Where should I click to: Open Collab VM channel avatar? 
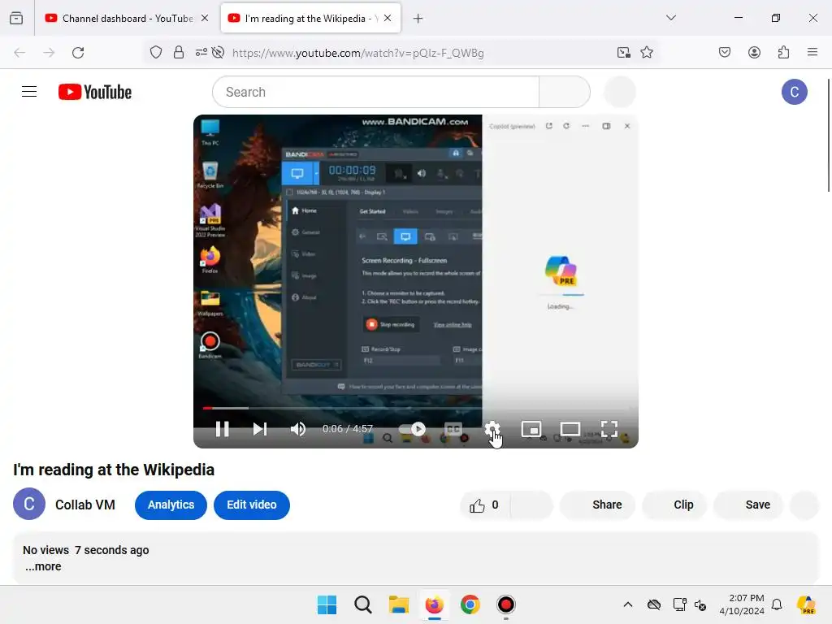[x=29, y=504]
